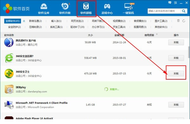This screenshot has width=190, height=124.
Task: Sort by 安装日期 column header
Action: [119, 35]
